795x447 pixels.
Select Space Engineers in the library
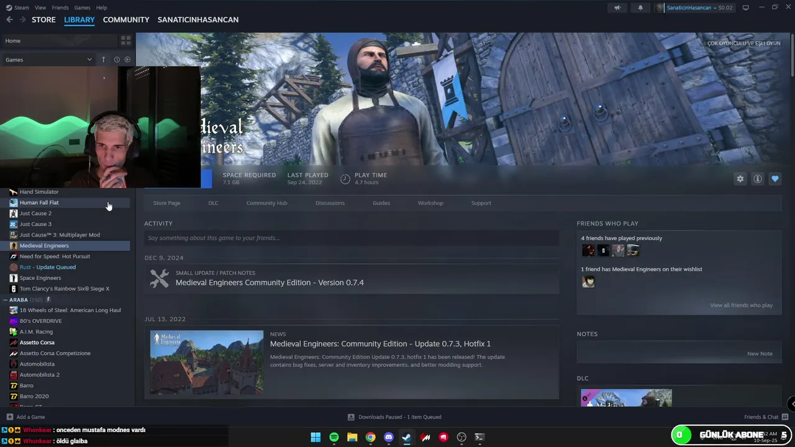[40, 278]
